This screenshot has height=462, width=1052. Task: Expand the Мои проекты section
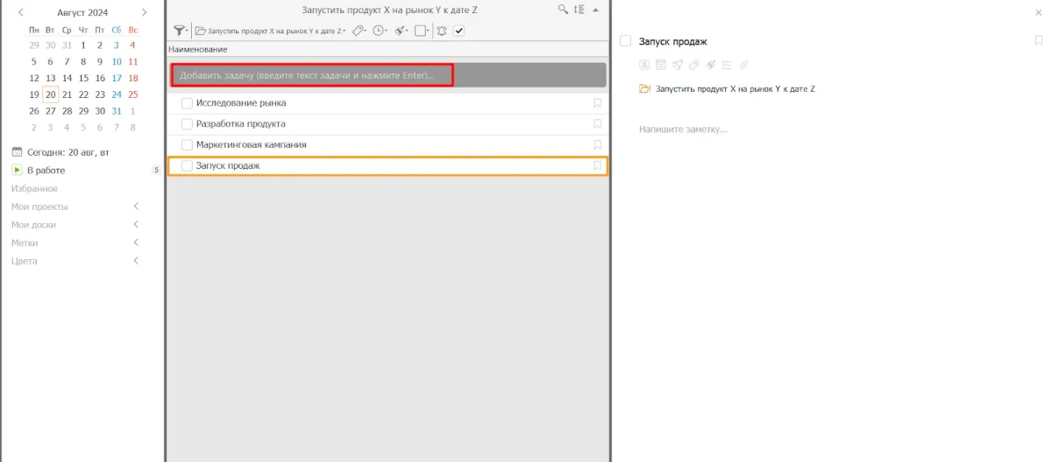click(x=136, y=206)
